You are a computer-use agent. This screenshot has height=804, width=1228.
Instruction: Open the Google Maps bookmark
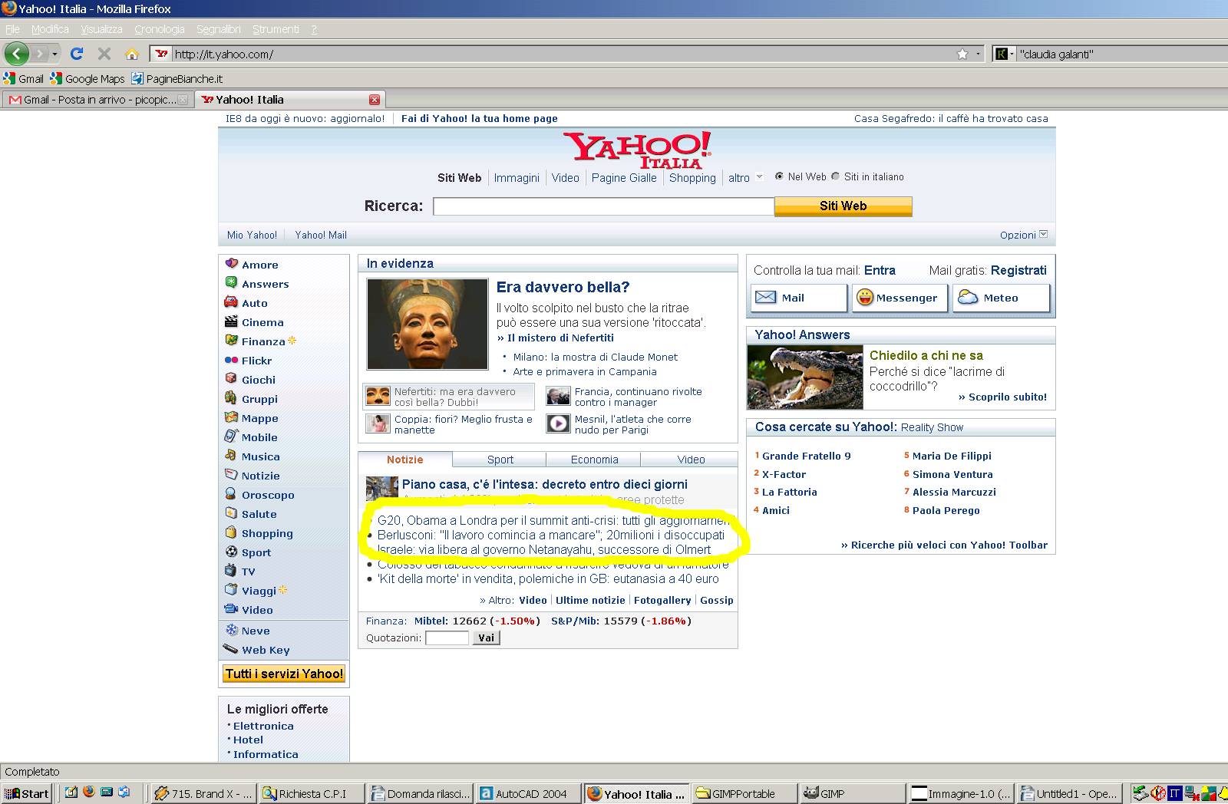(87, 78)
